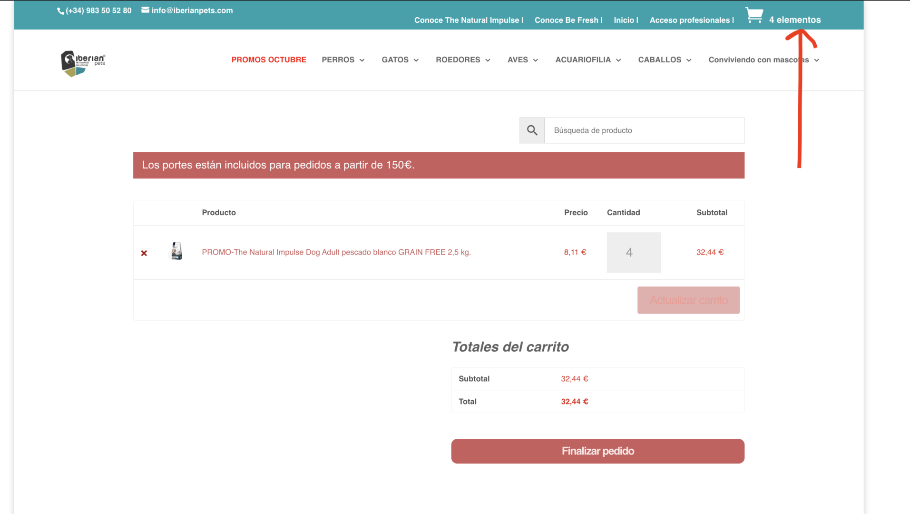Click the shipping notice banner text
Viewport: 910px width, 514px height.
278,165
